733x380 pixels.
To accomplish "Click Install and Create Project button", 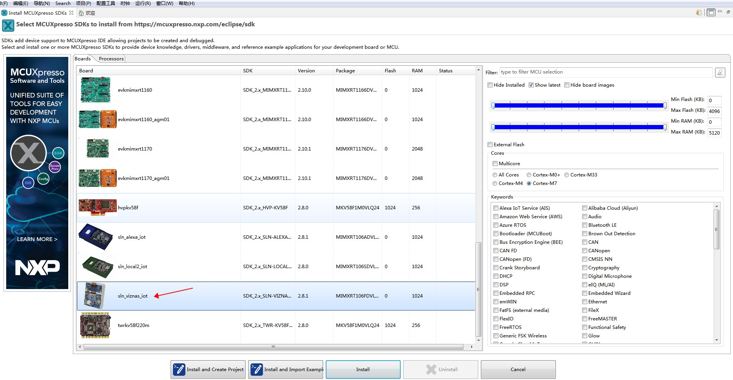I will pos(208,370).
